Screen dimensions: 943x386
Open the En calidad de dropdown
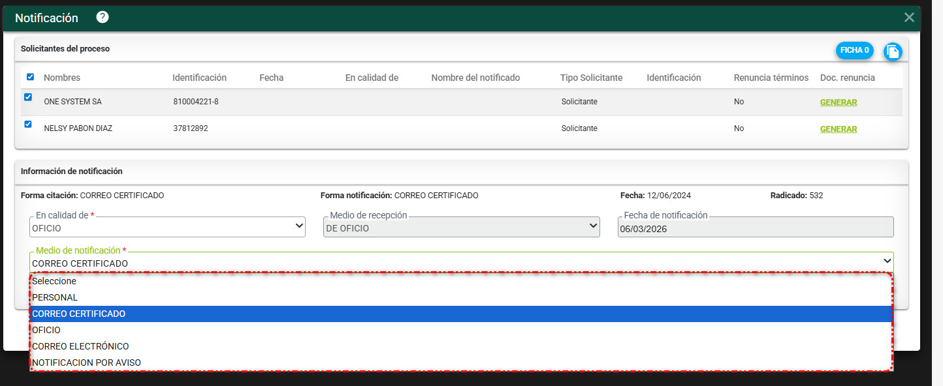167,228
